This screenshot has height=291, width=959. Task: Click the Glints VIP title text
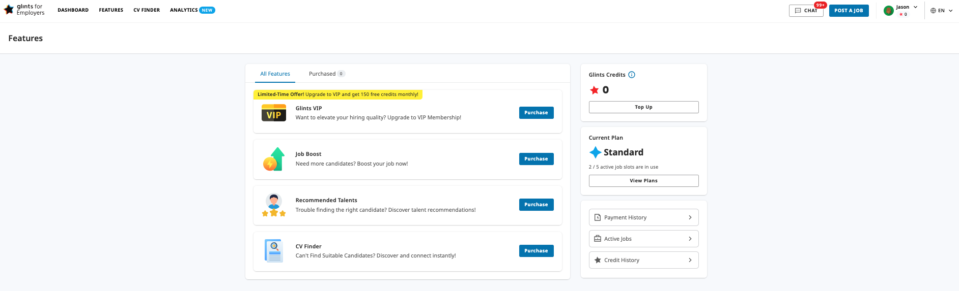pyautogui.click(x=308, y=108)
